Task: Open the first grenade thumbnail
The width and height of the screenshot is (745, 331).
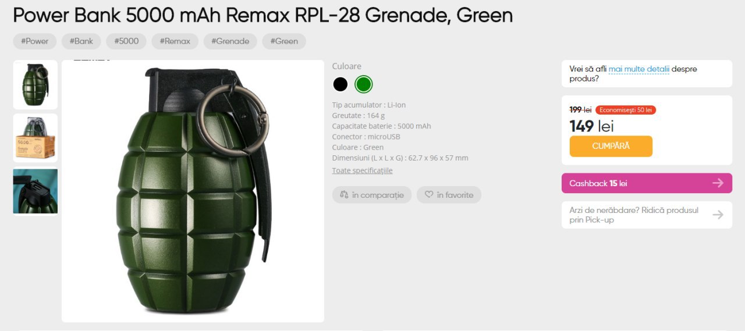Action: click(36, 85)
